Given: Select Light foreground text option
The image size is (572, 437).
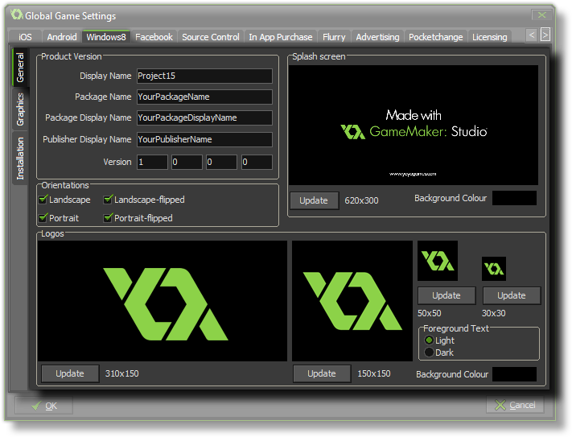Looking at the screenshot, I should pos(430,340).
